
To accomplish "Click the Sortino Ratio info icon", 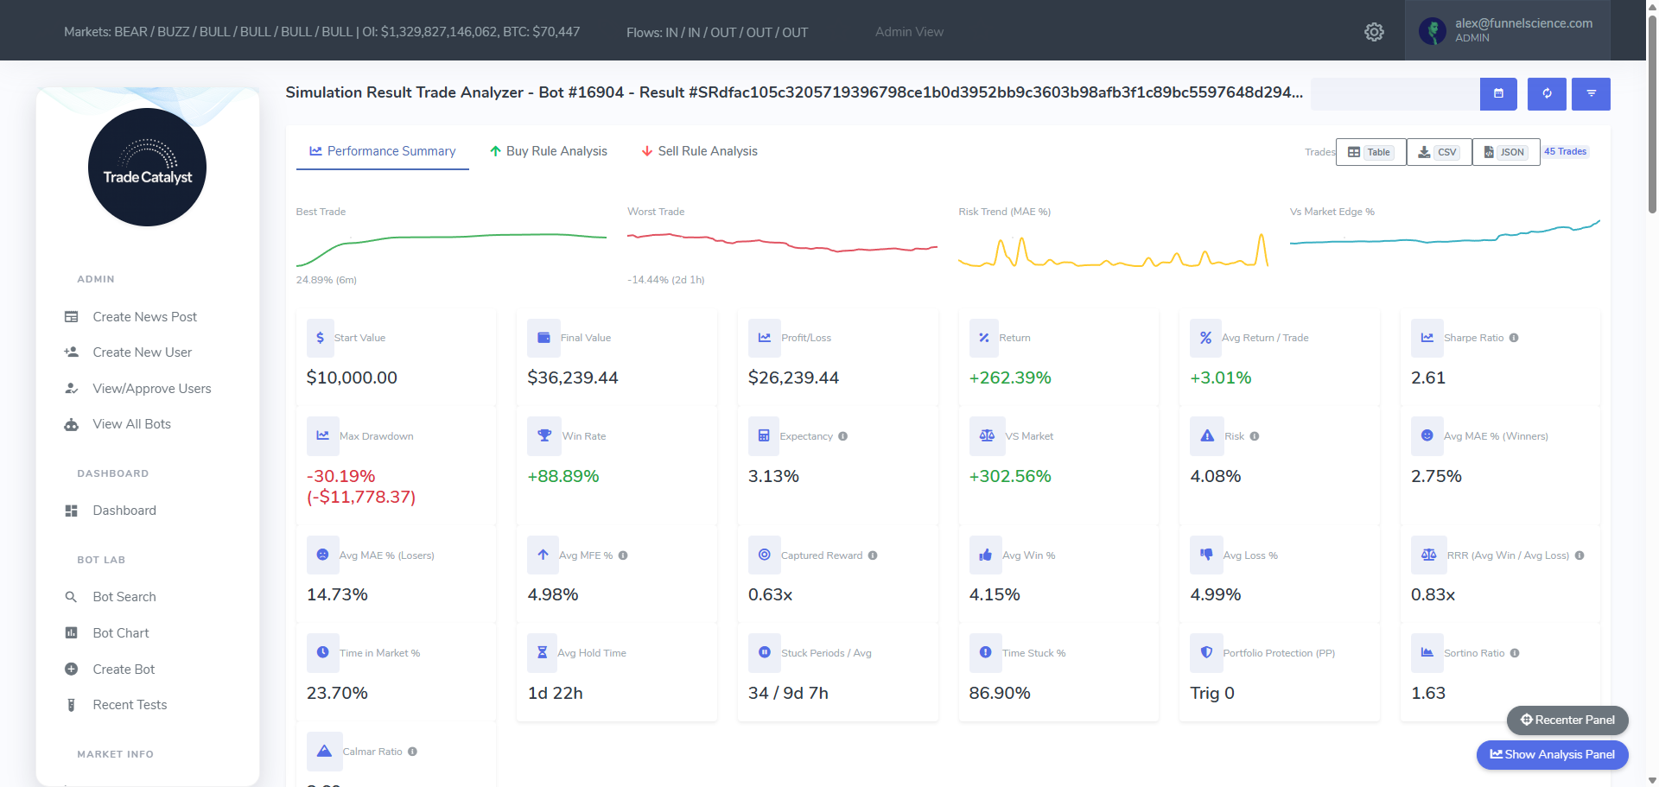I will tap(1515, 653).
